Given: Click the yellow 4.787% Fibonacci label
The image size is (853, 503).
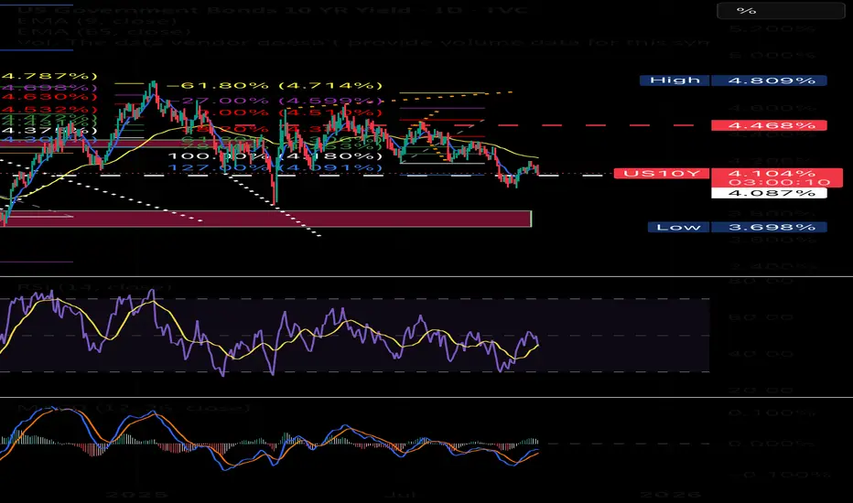Looking at the screenshot, I should [x=49, y=76].
